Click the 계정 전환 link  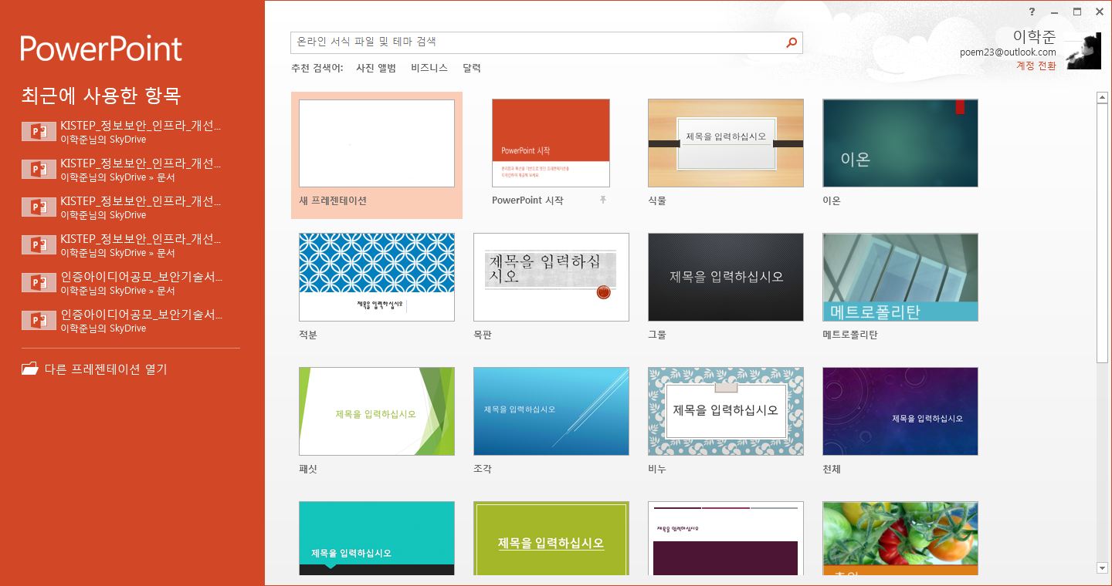(x=1036, y=66)
